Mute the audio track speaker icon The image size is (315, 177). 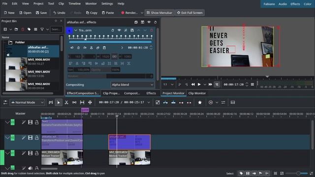point(31,168)
